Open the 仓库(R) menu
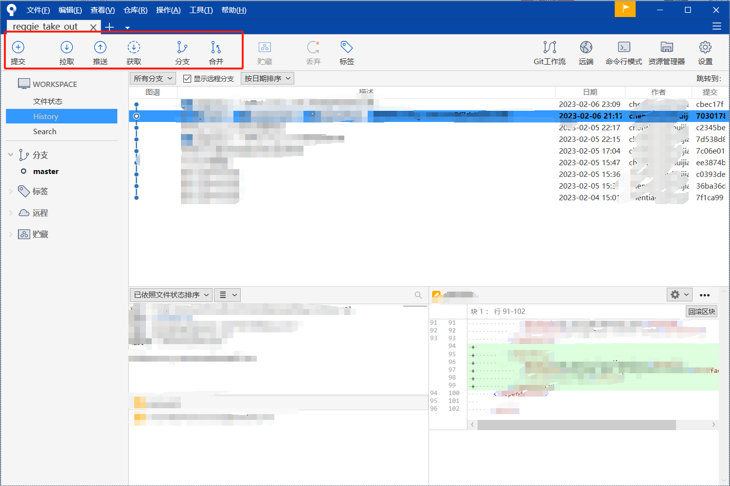 click(x=136, y=10)
